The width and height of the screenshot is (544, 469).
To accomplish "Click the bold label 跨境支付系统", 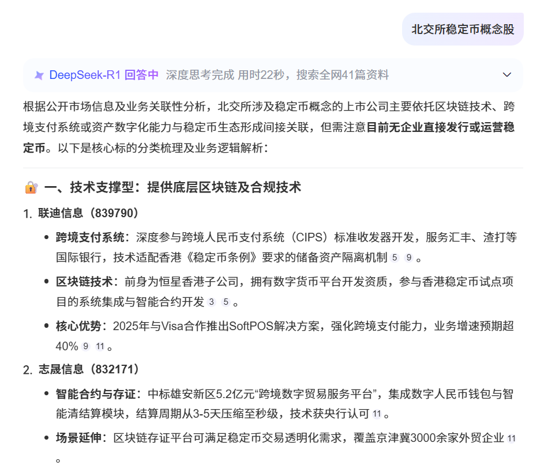I will click(90, 237).
